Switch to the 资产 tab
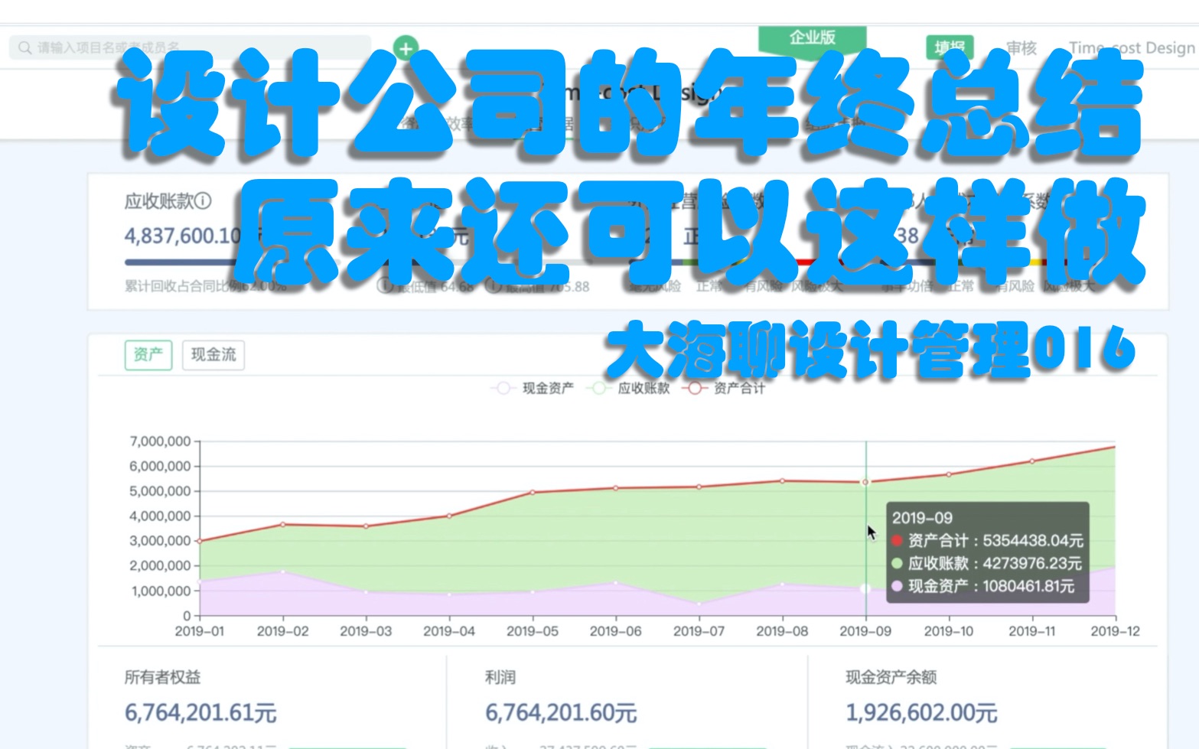1199x749 pixels. tap(148, 355)
